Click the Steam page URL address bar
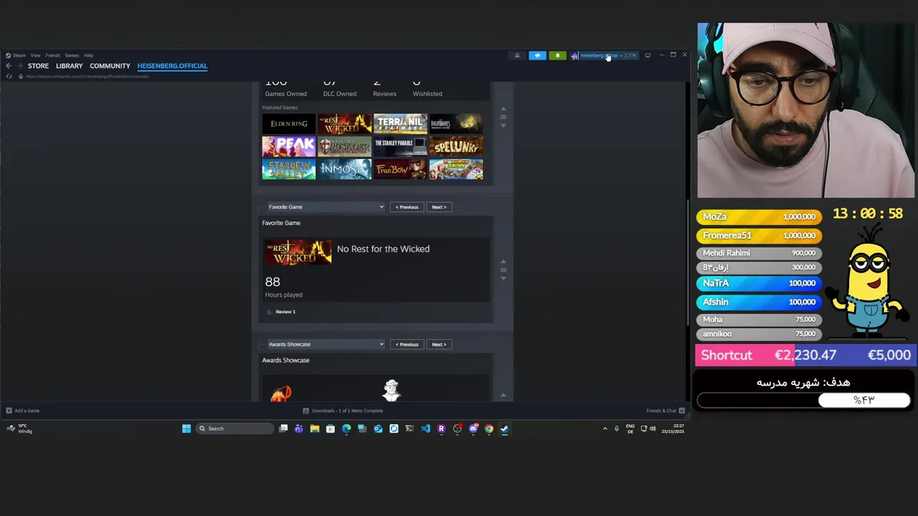 87,76
